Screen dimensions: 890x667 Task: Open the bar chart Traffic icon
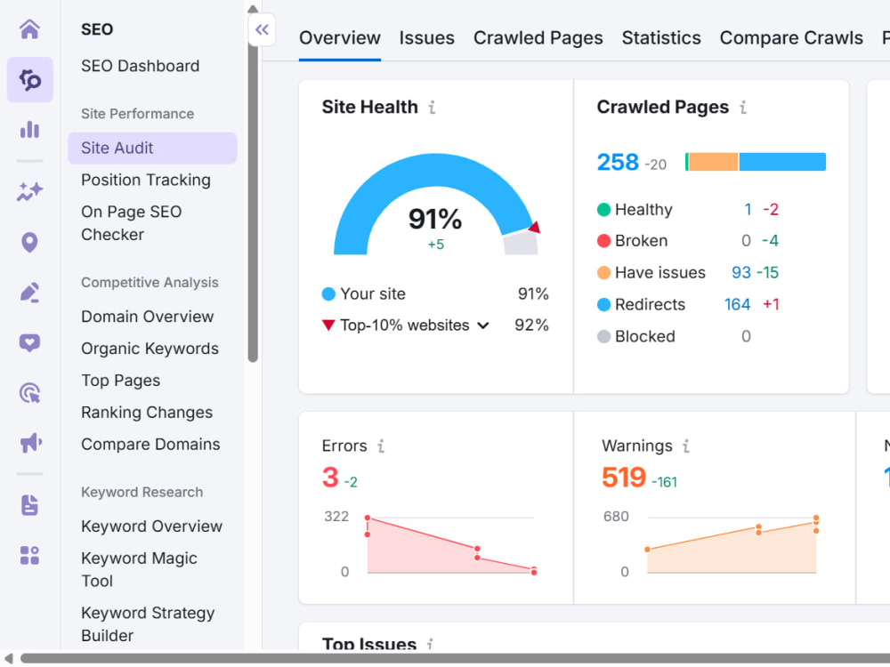pyautogui.click(x=29, y=129)
